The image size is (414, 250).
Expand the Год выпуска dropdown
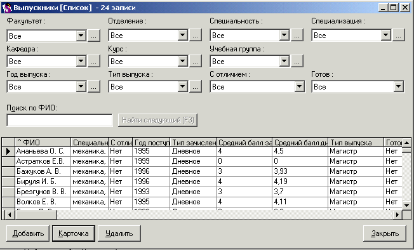pyautogui.click(x=81, y=86)
